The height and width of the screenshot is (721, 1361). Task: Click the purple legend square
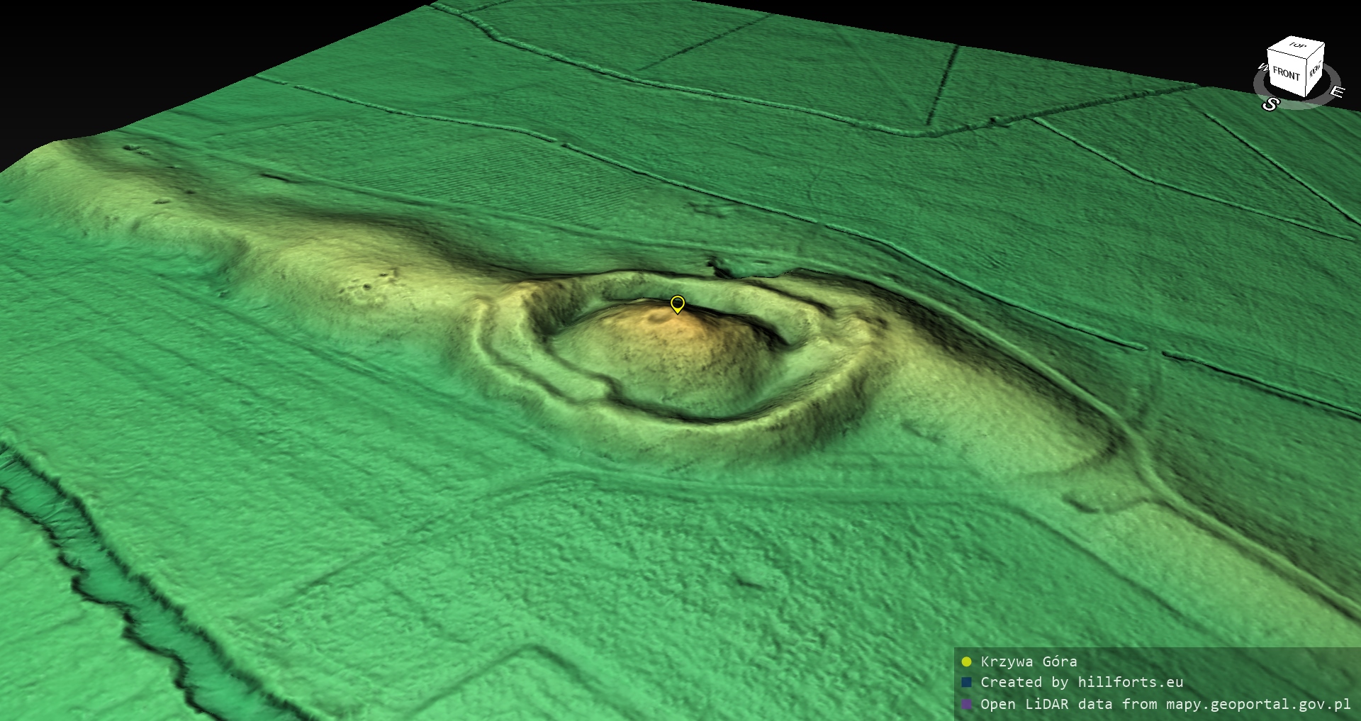[x=966, y=705]
